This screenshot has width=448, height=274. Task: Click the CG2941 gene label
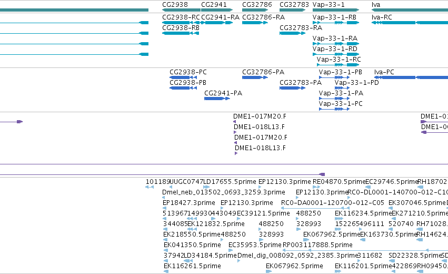[214, 5]
